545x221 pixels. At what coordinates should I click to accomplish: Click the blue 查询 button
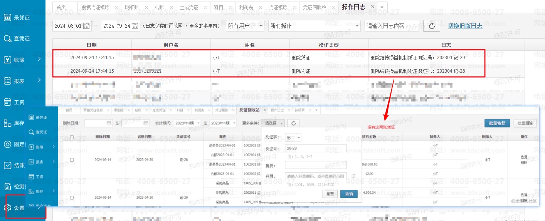349,194
